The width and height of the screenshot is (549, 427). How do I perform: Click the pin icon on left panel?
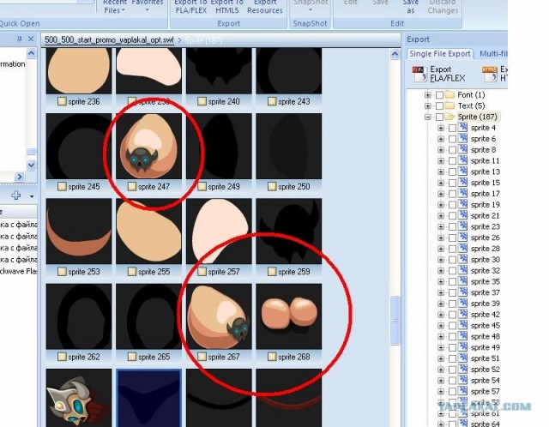click(x=19, y=39)
